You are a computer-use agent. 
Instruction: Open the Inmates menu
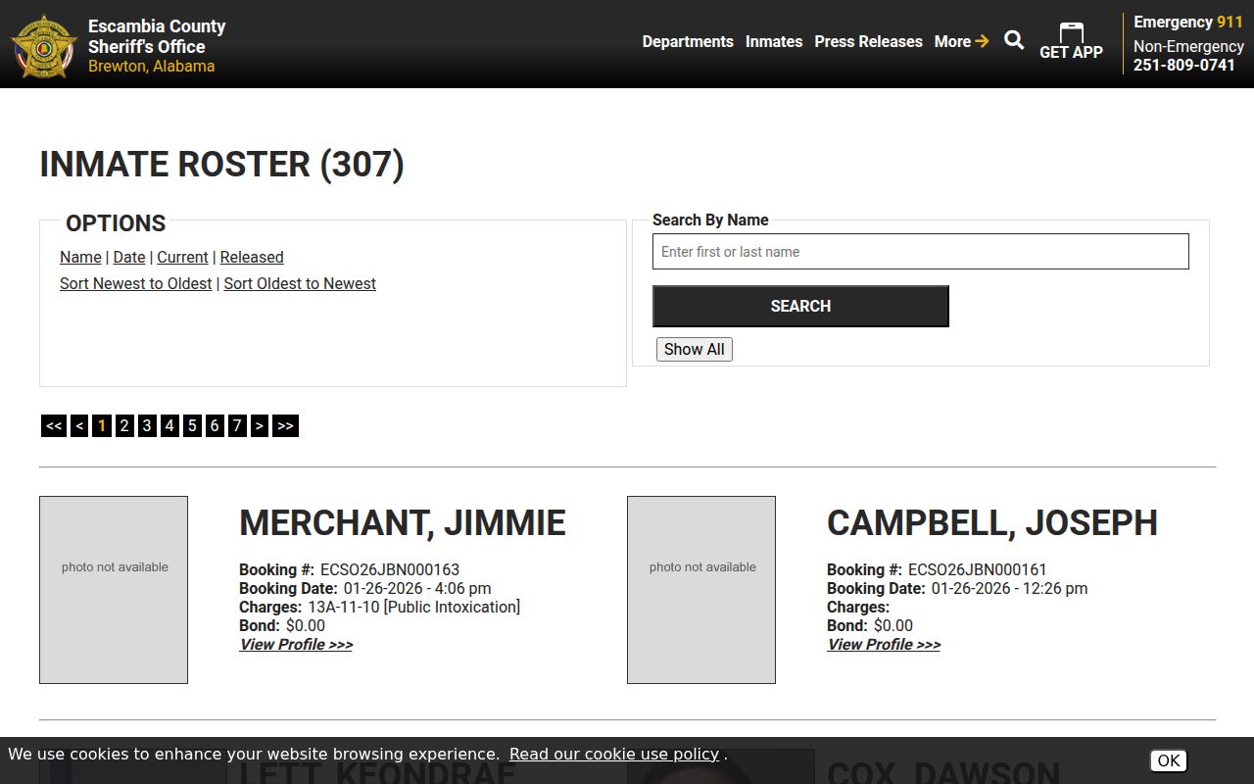(x=774, y=41)
